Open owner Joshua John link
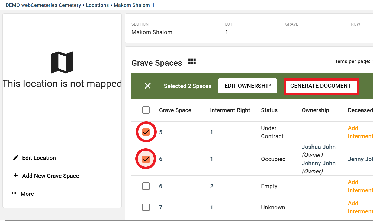Screen dimensions: 373x221 319,147
